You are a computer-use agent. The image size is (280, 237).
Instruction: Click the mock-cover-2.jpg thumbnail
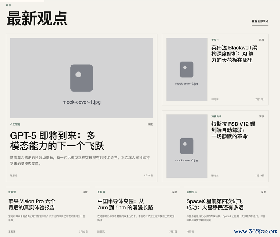pos(187,70)
